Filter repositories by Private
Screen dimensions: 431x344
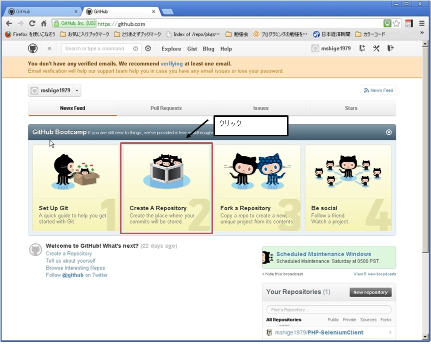tap(349, 320)
